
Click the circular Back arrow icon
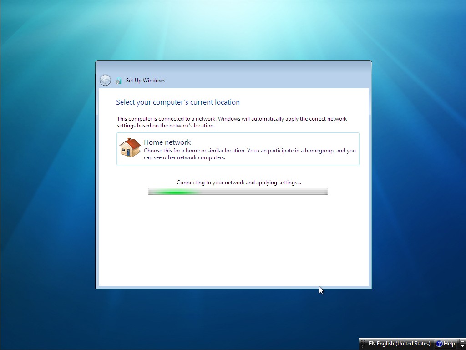(105, 80)
